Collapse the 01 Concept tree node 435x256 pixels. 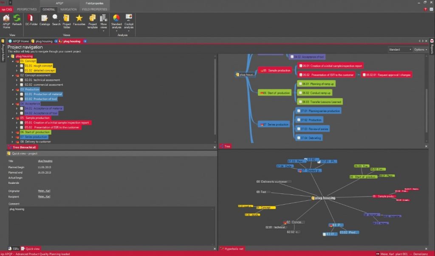point(12,61)
